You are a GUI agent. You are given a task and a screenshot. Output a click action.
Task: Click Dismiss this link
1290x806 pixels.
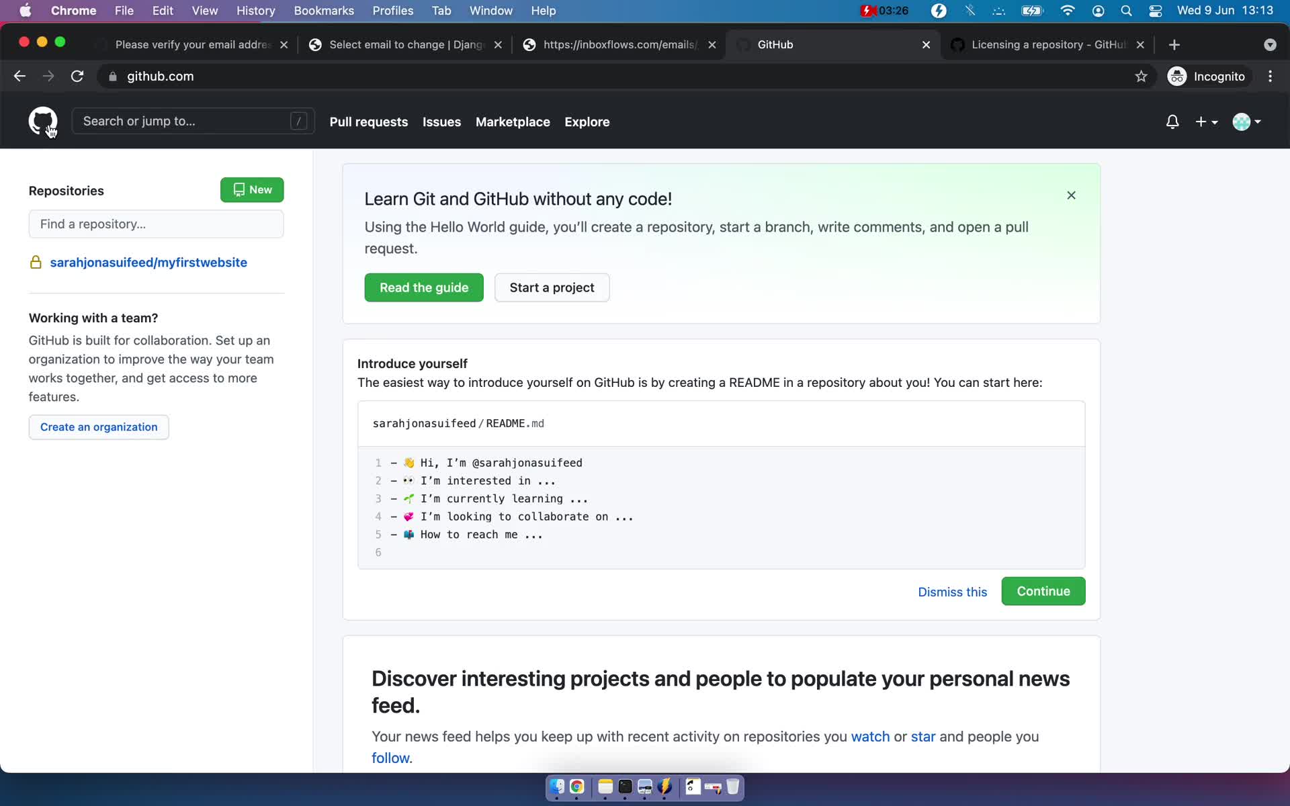coord(952,592)
